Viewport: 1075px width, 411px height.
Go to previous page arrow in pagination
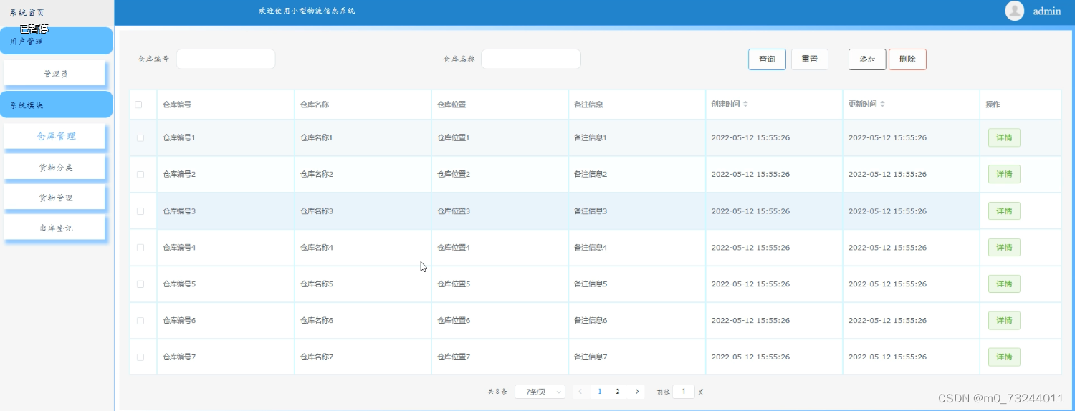(580, 392)
